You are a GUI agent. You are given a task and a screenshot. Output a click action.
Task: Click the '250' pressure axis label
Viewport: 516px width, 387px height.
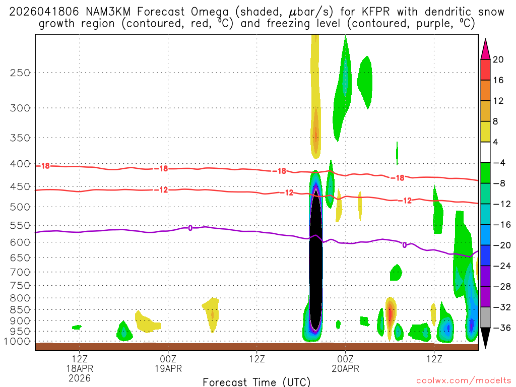coord(20,73)
